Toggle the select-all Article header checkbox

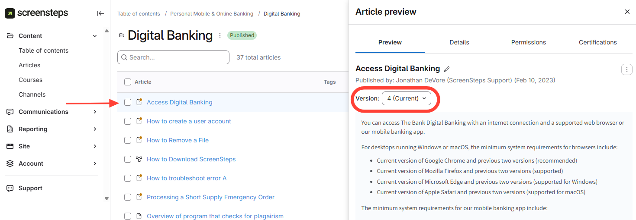128,82
